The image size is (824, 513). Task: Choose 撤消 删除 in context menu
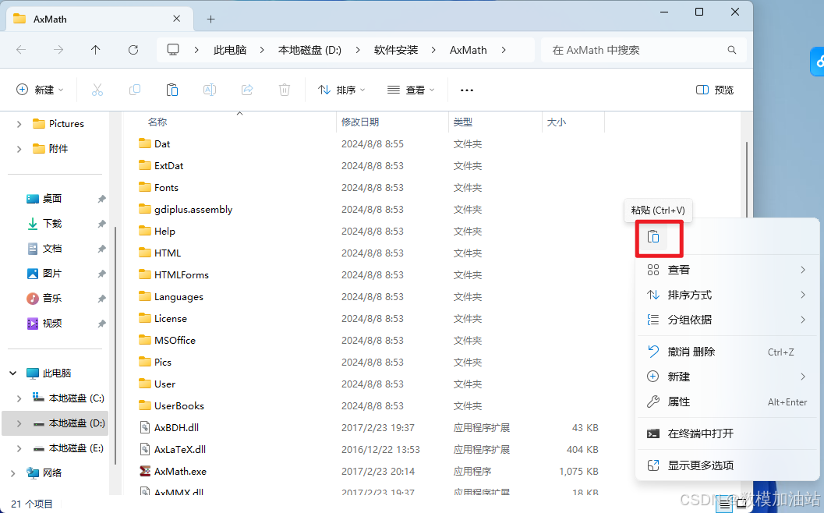pos(727,352)
